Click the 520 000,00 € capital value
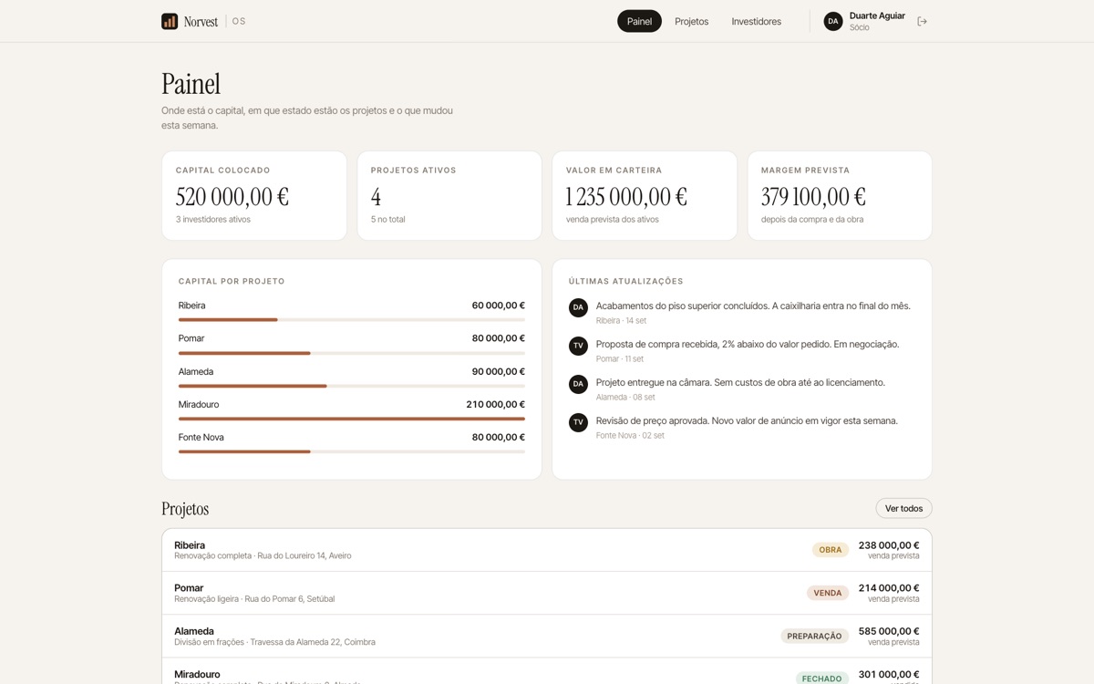The width and height of the screenshot is (1094, 684). click(x=232, y=197)
